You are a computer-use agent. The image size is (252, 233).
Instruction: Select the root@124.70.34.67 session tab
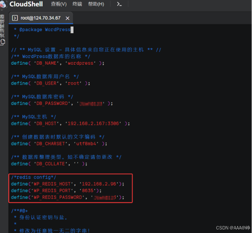click(x=41, y=18)
